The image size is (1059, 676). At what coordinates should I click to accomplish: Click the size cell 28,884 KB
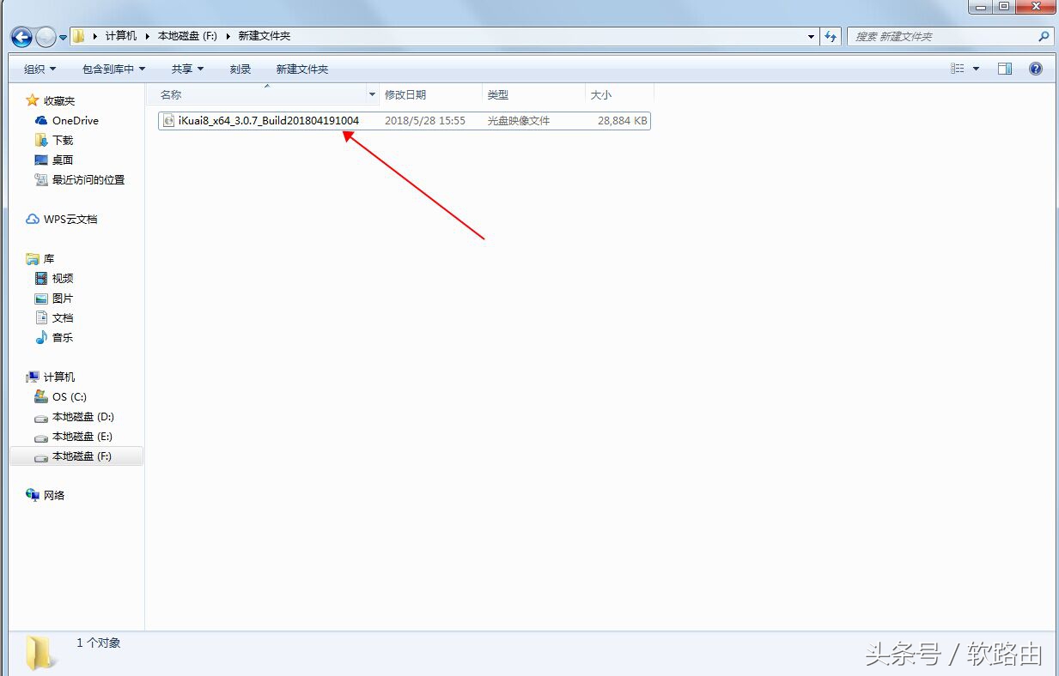click(x=623, y=121)
